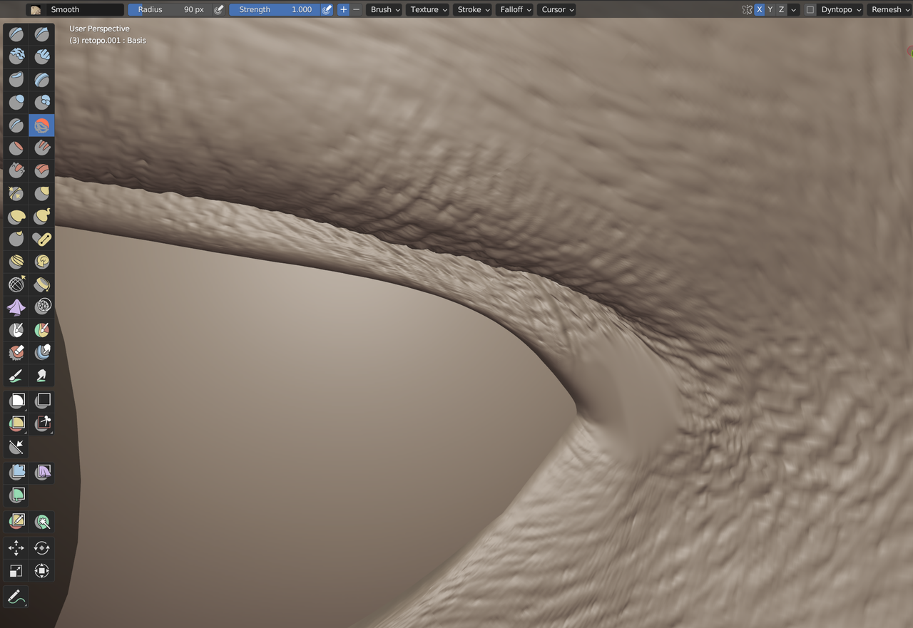Select the Inflate brush
Image resolution: width=913 pixels, height=628 pixels.
[x=16, y=102]
